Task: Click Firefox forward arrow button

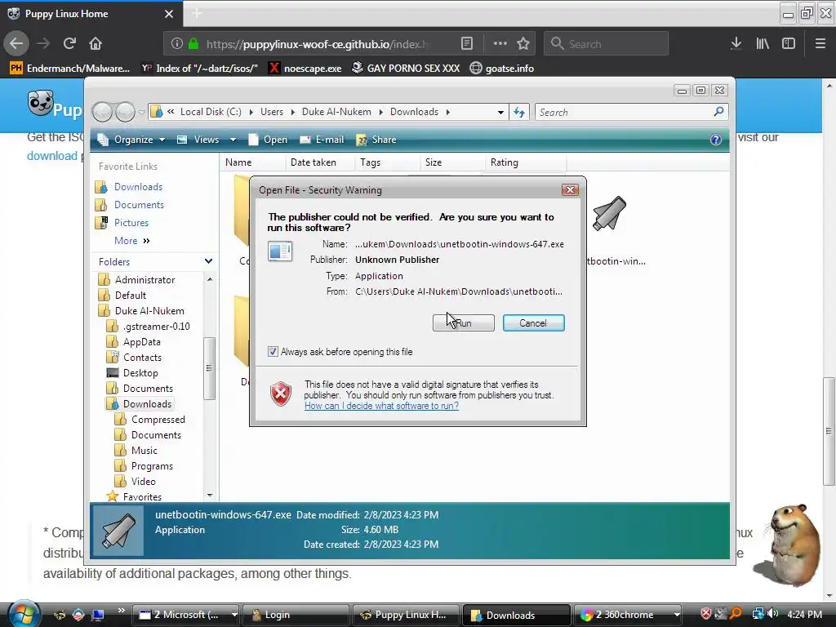Action: click(x=43, y=44)
